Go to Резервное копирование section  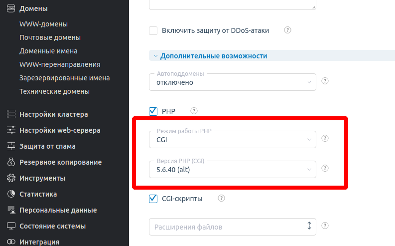pyautogui.click(x=60, y=162)
